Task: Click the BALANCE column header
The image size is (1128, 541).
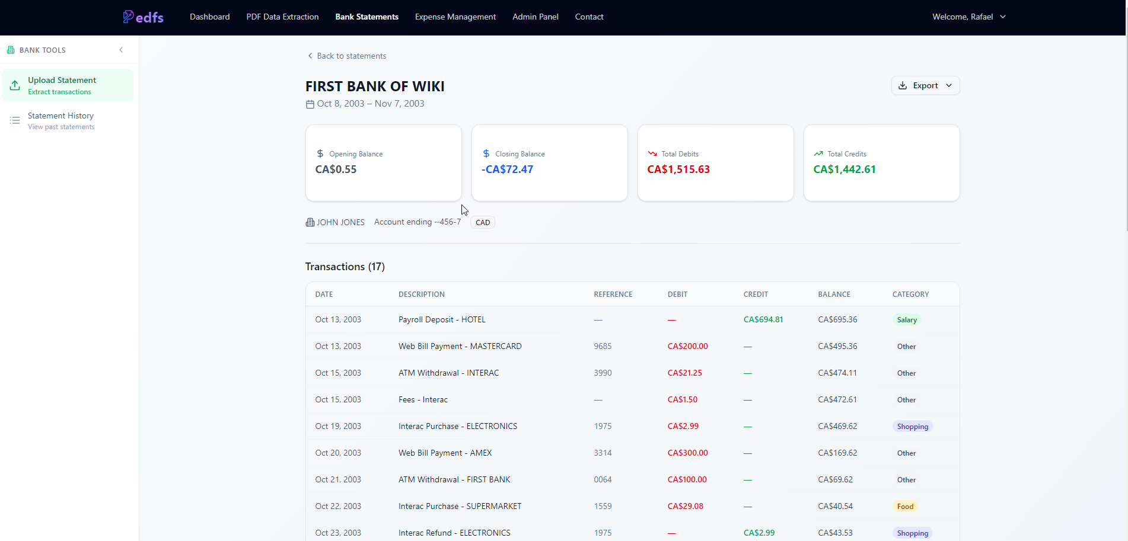Action: point(834,294)
